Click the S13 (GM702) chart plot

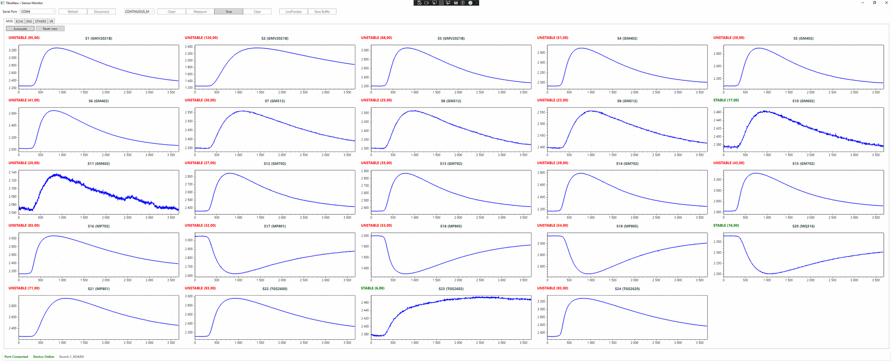point(451,192)
